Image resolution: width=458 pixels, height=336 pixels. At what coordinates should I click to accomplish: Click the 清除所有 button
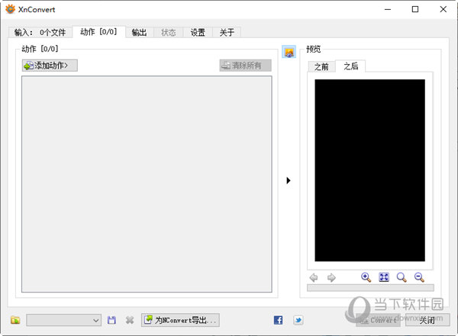pos(245,66)
